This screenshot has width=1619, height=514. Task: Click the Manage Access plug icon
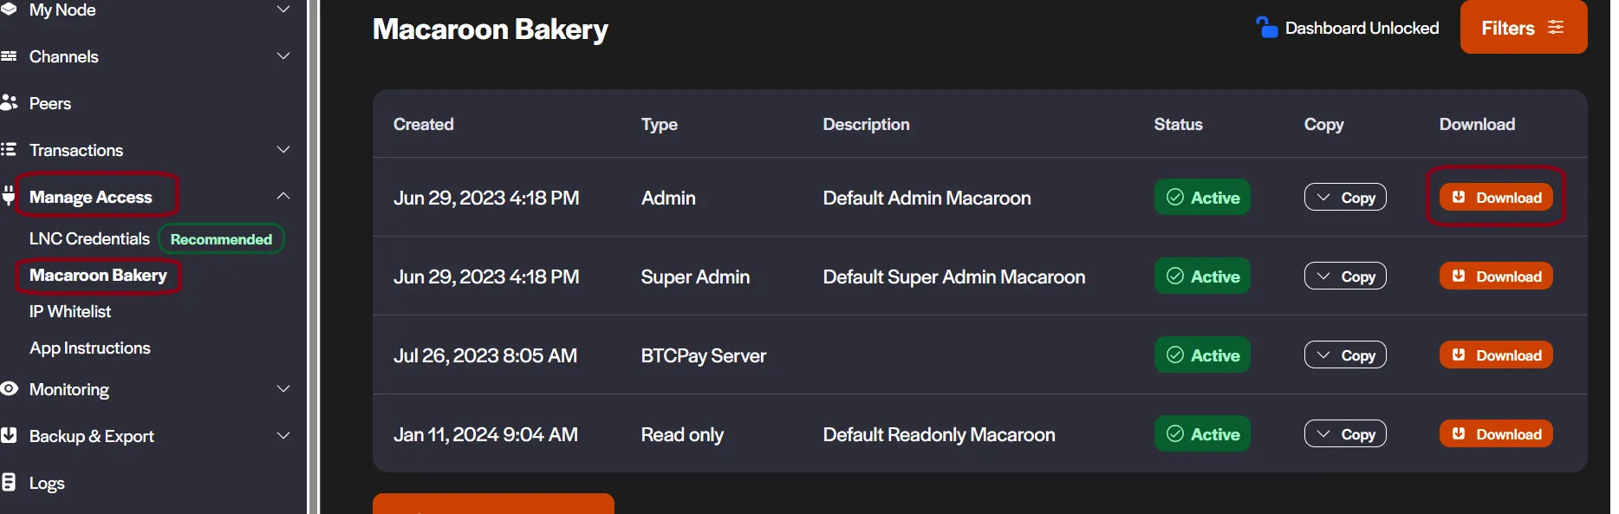[9, 196]
